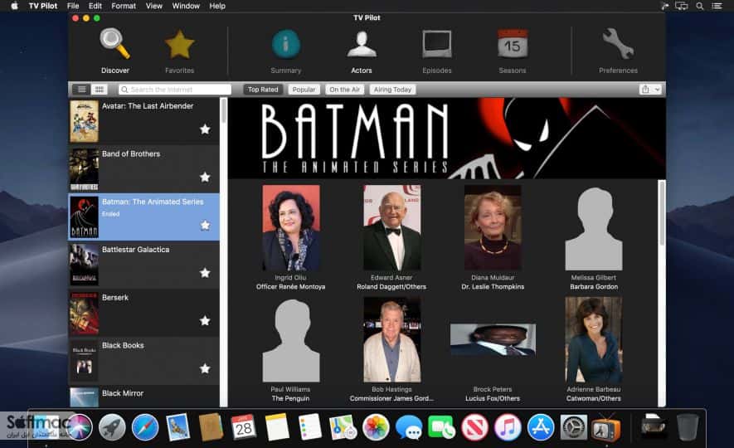Open the Window menu
This screenshot has height=448, width=734.
186,6
